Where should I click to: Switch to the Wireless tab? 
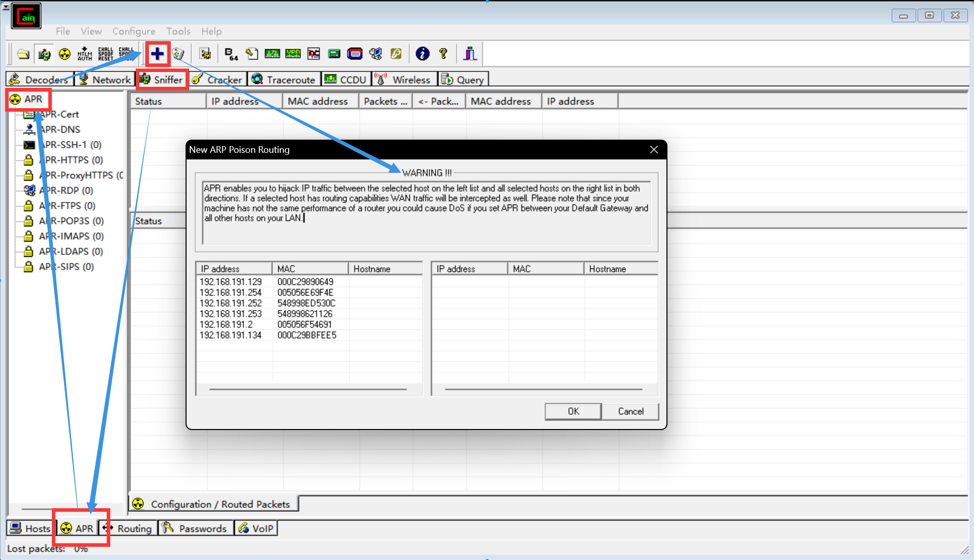click(x=404, y=80)
